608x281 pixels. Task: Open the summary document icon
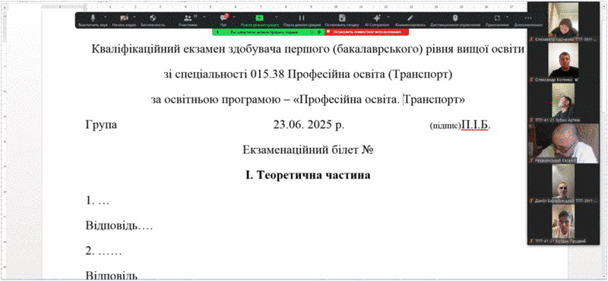coord(342,21)
